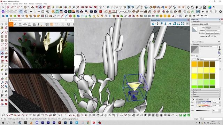Select the arrow Select tool in top toolbar
223x125 pixels.
(3, 7)
